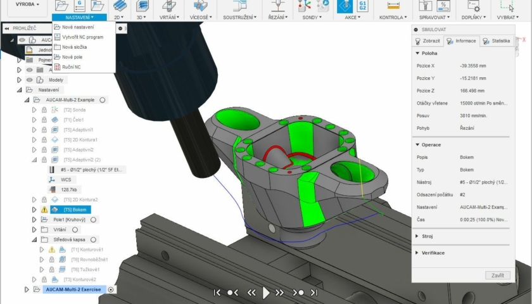
Task: Switch to the Statistika tab
Action: tap(497, 41)
